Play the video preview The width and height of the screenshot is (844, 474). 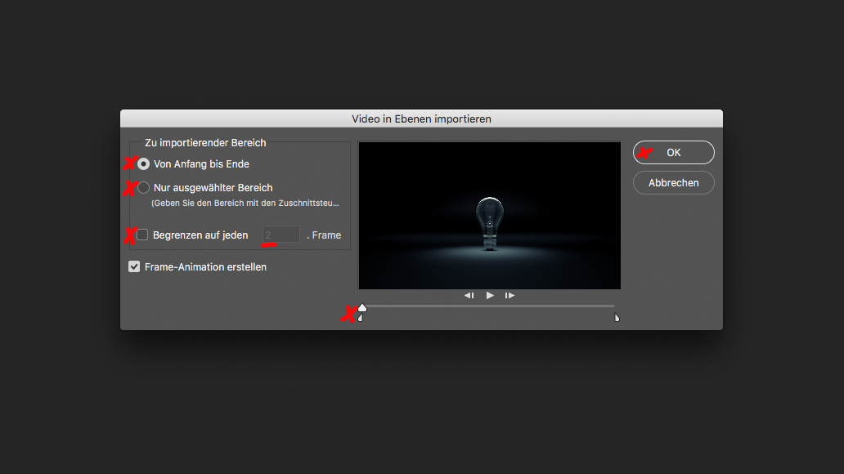(490, 295)
